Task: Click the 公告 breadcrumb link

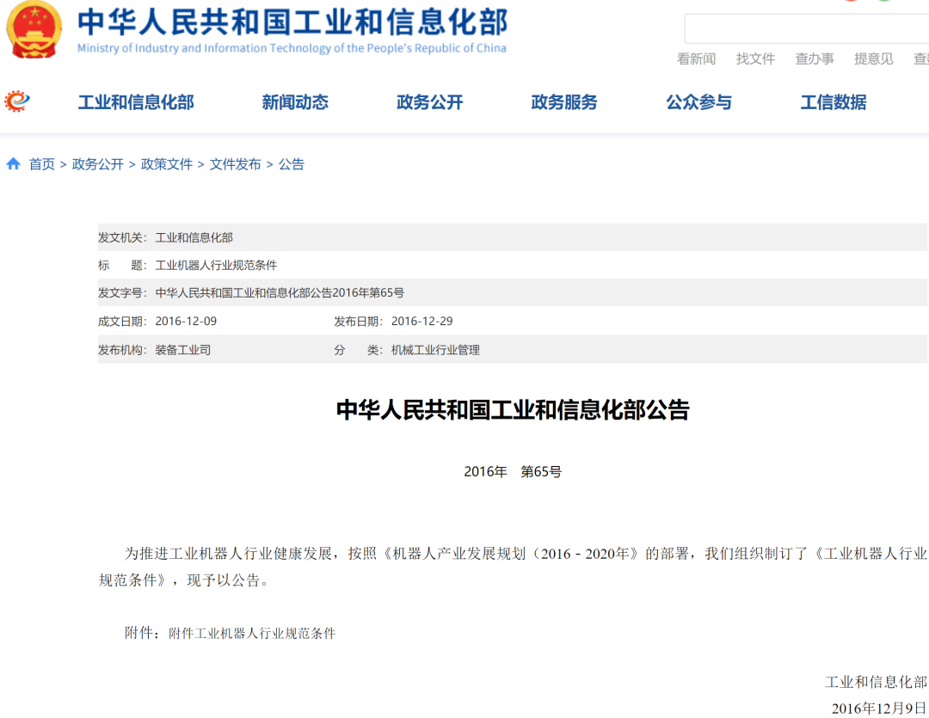Action: (292, 164)
